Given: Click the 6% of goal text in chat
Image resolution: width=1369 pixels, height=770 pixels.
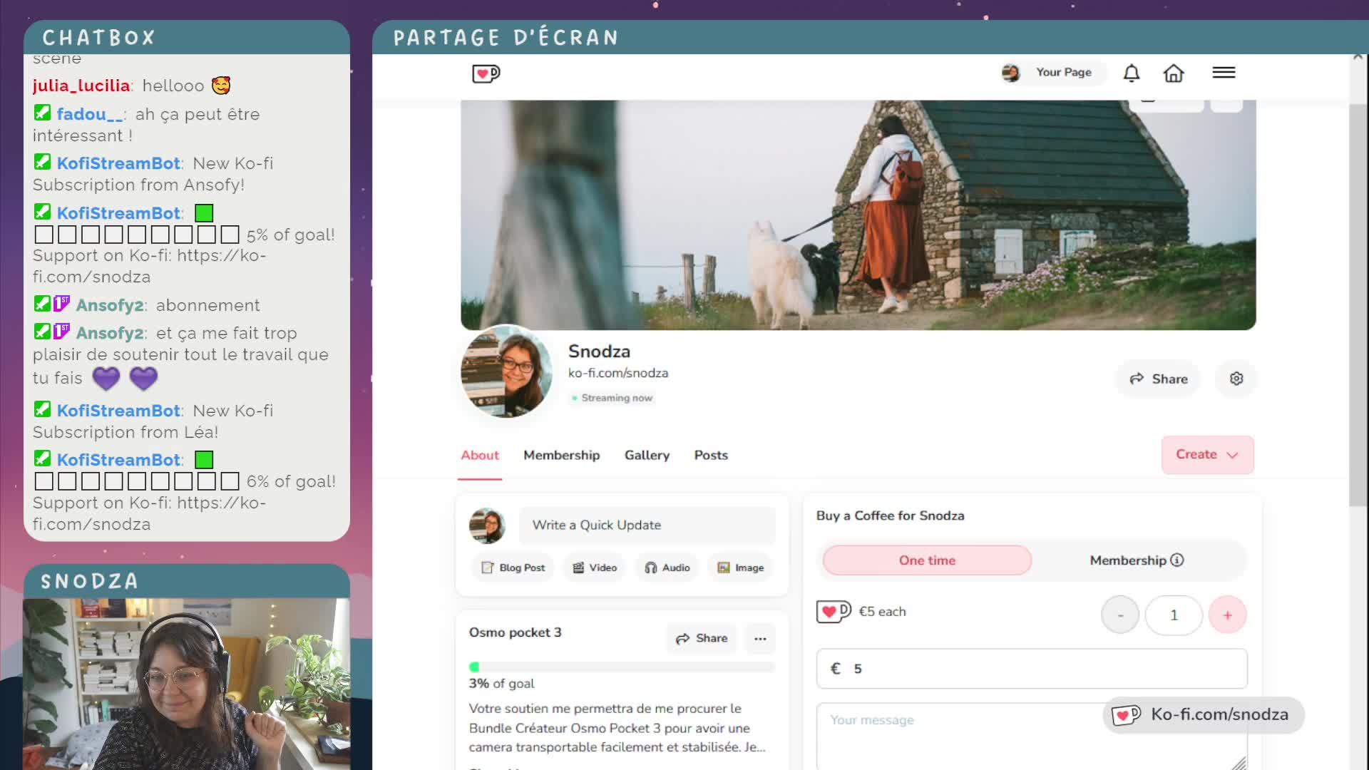Looking at the screenshot, I should 291,481.
